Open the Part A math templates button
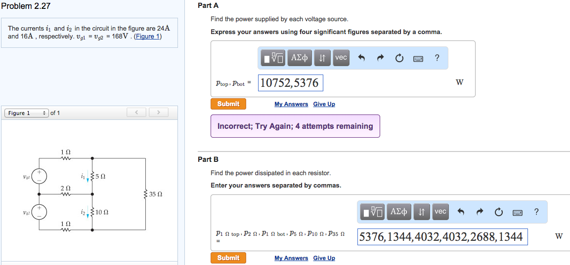This screenshot has height=265, width=570. point(273,58)
